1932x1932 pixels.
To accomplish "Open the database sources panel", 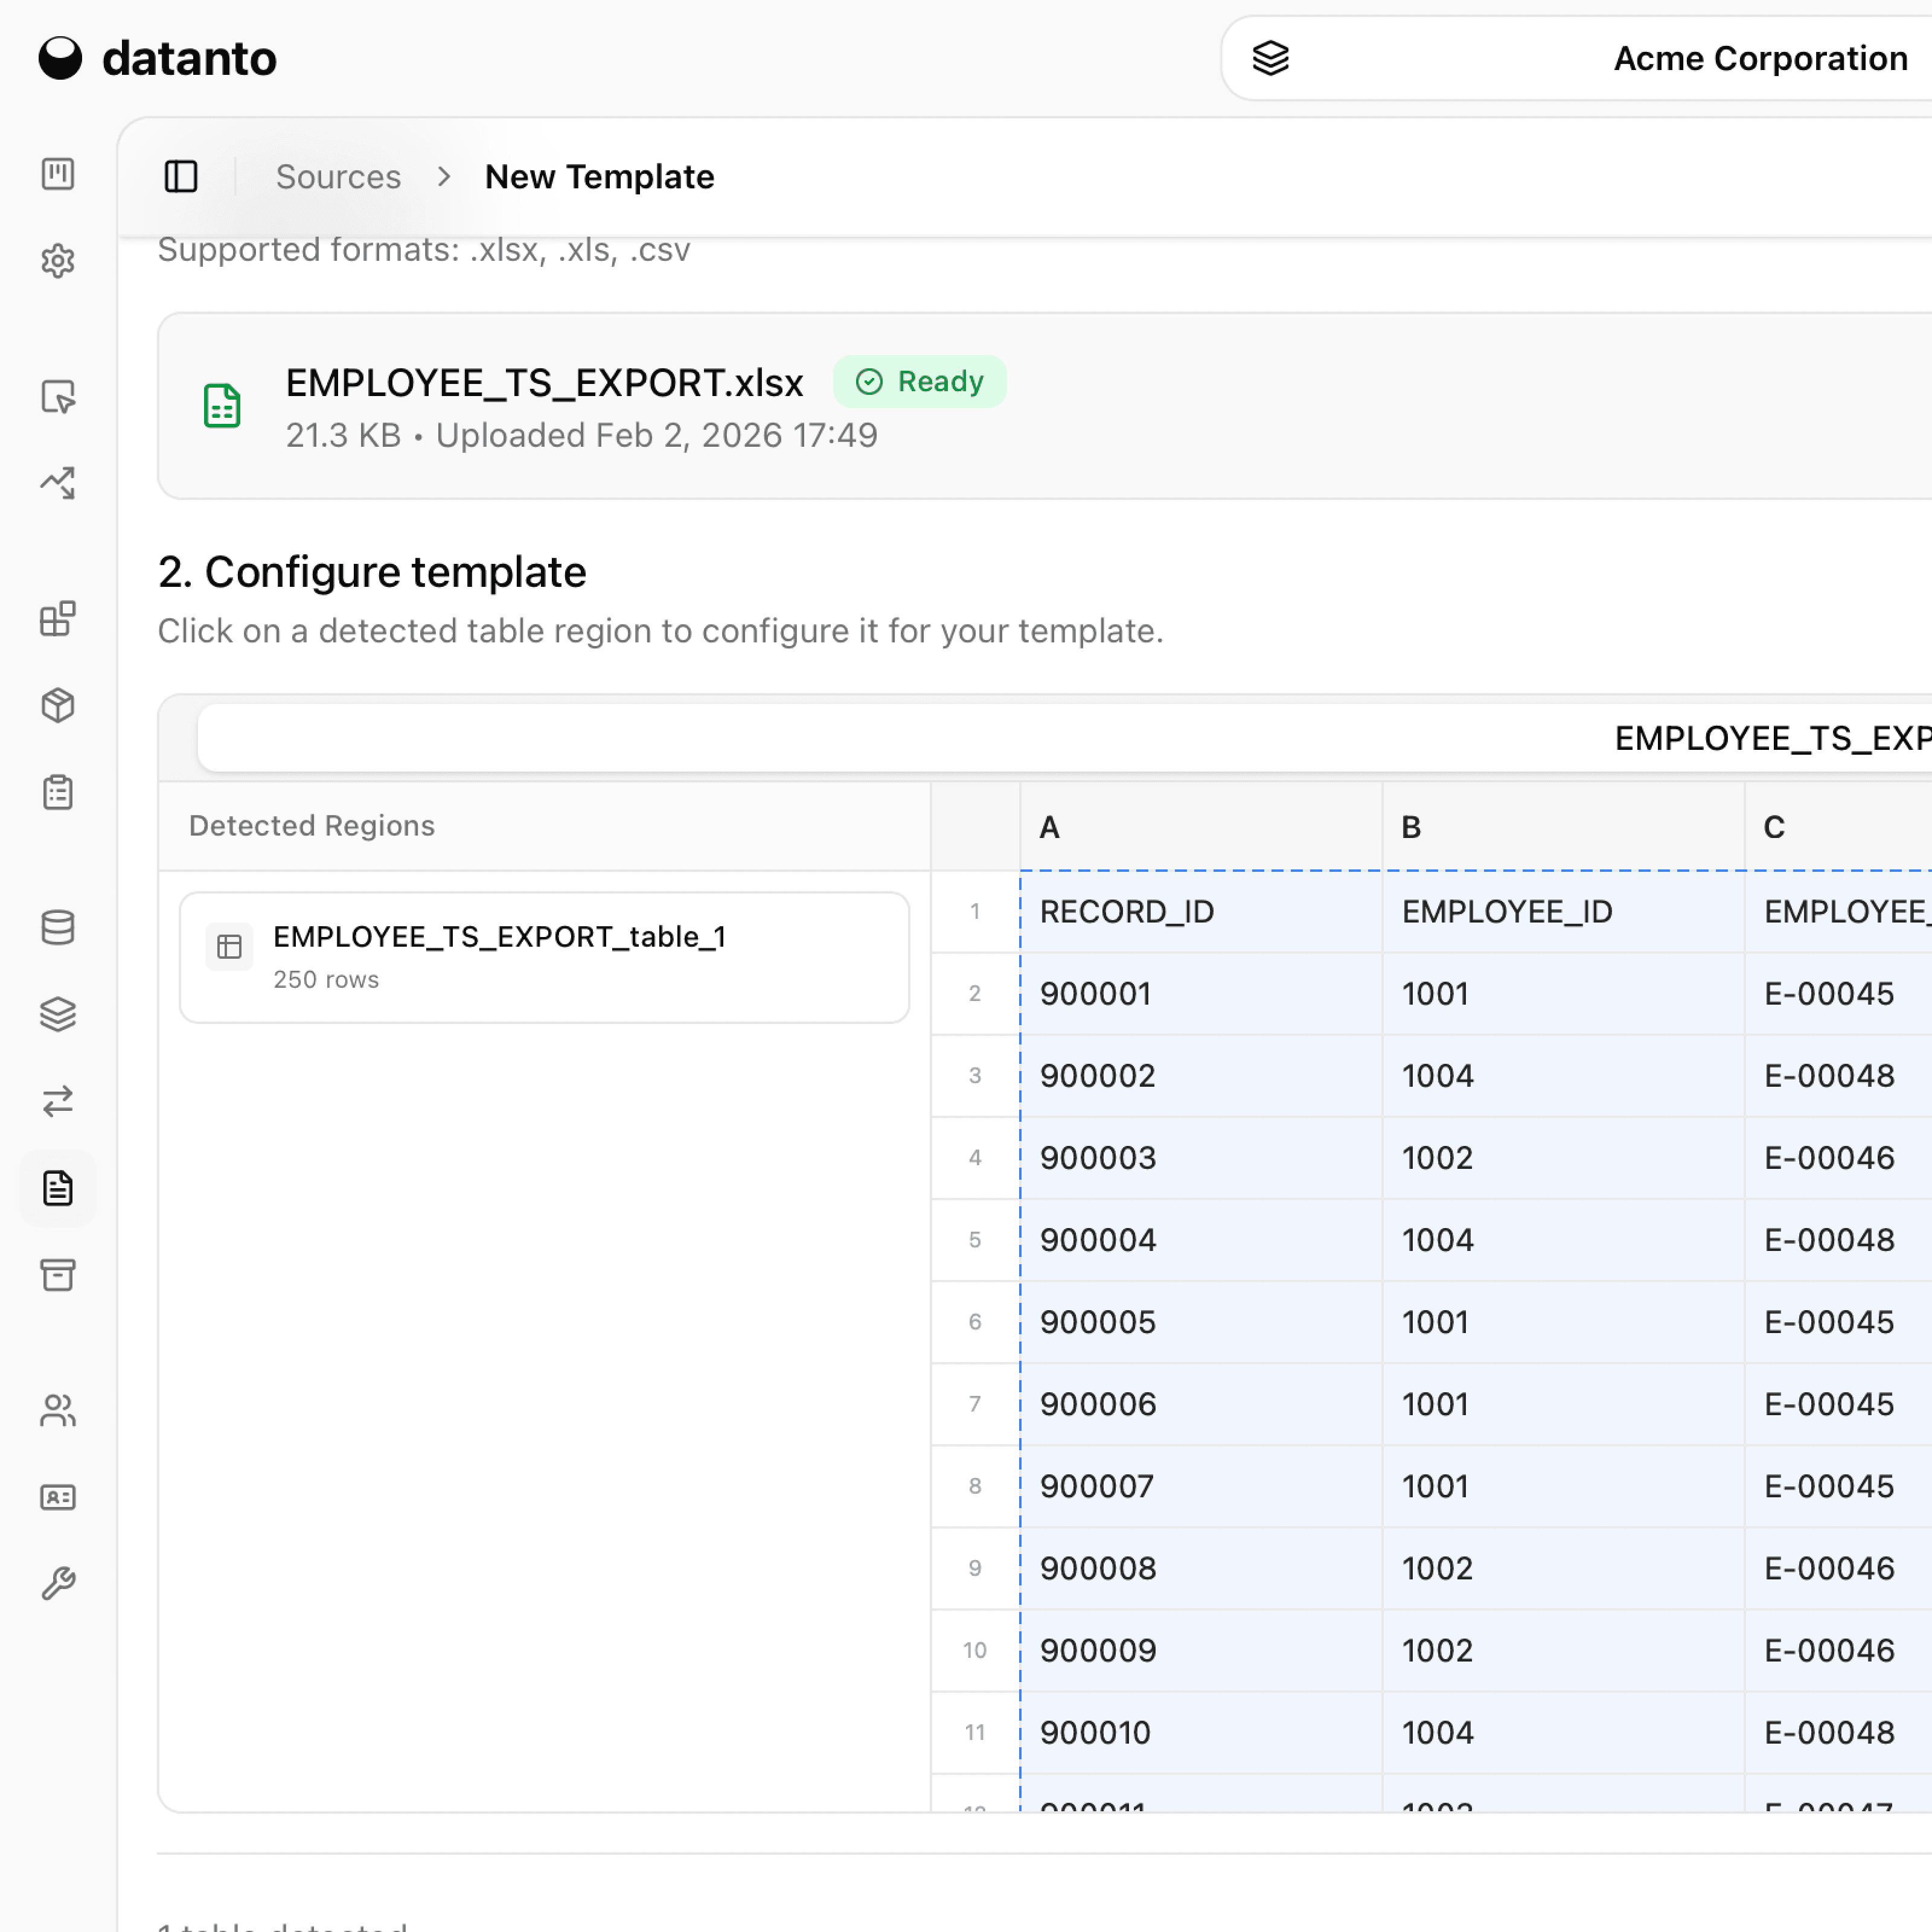I will pos(58,927).
